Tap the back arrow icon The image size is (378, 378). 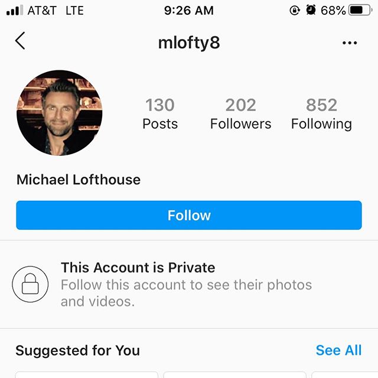coord(20,41)
